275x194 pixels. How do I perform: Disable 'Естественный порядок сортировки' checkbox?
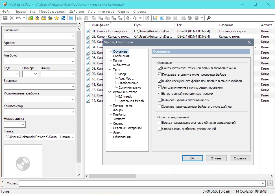160,94
